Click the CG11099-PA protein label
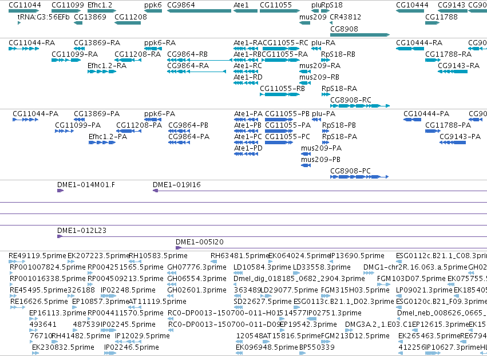 point(78,125)
